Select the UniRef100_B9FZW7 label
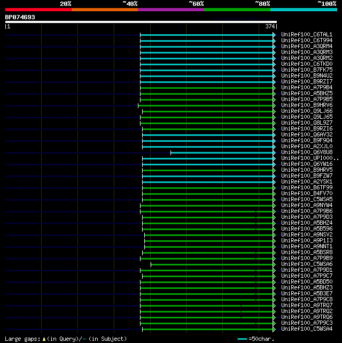342x343 pixels. (x=307, y=176)
